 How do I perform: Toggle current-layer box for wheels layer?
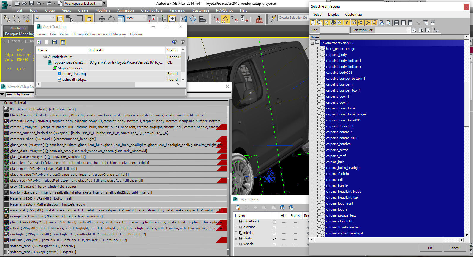[x=274, y=245]
